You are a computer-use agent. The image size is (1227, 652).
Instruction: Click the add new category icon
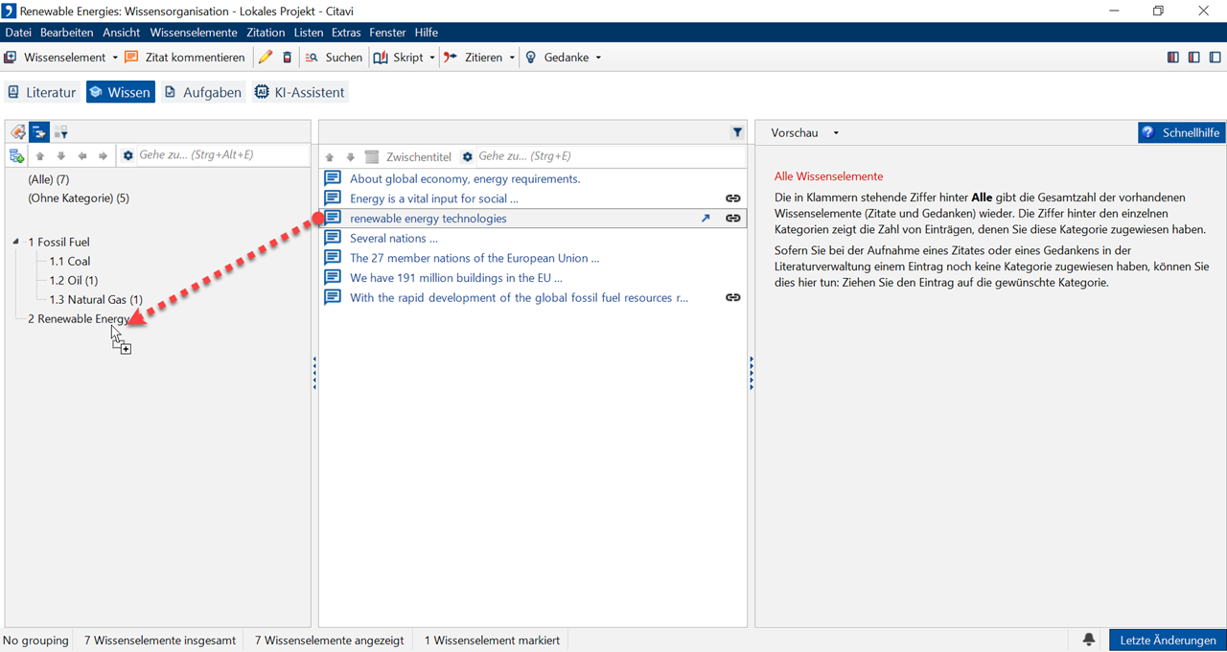click(16, 155)
